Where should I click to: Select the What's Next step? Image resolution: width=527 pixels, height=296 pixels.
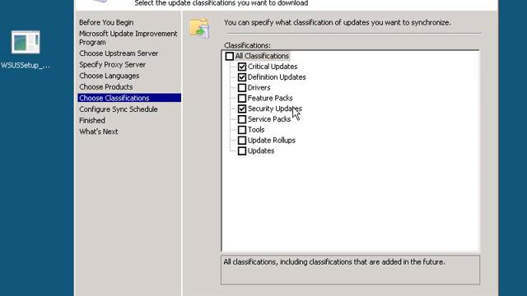(x=99, y=132)
